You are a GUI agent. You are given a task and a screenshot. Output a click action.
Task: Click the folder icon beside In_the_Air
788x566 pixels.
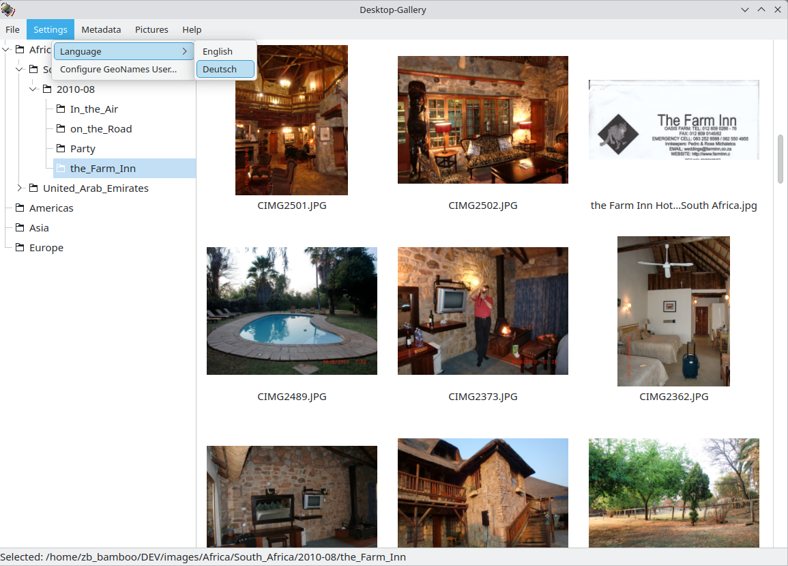point(60,109)
